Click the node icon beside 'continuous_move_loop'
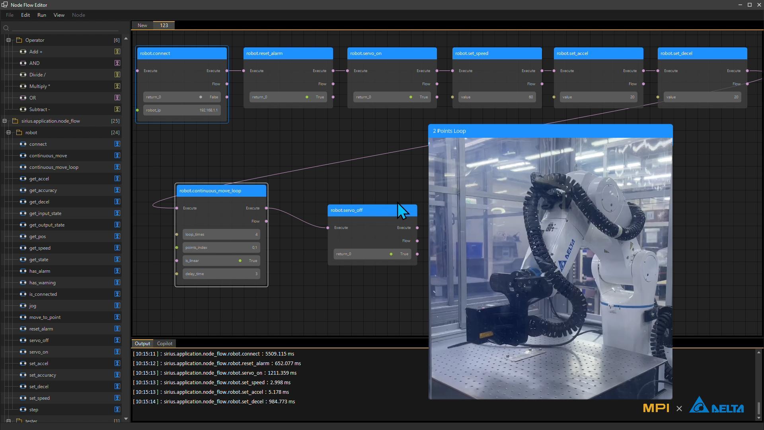 [x=23, y=167]
